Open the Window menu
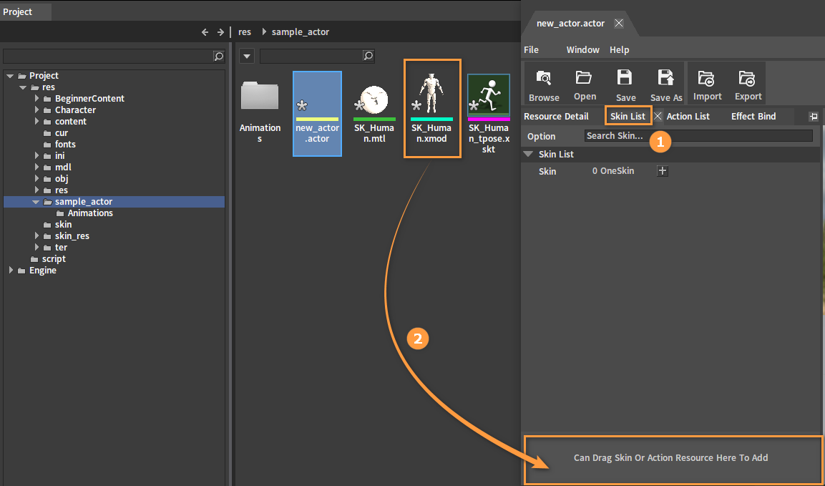Viewport: 825px width, 486px height. point(582,49)
